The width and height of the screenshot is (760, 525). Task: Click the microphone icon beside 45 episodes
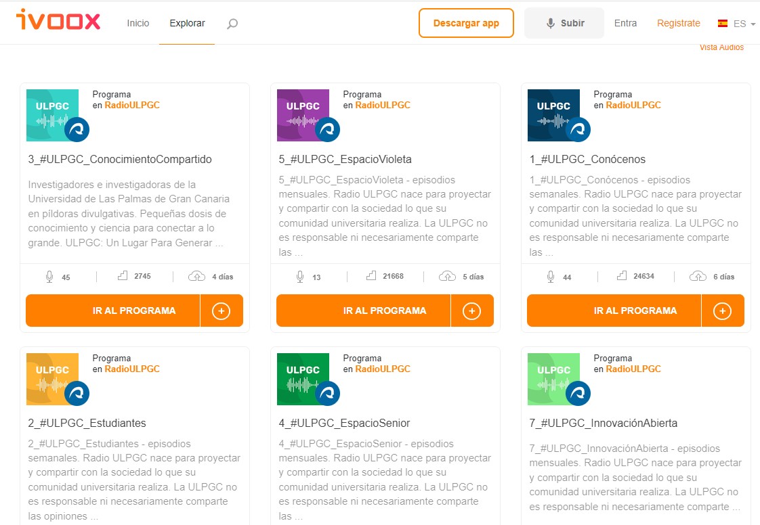pyautogui.click(x=49, y=277)
